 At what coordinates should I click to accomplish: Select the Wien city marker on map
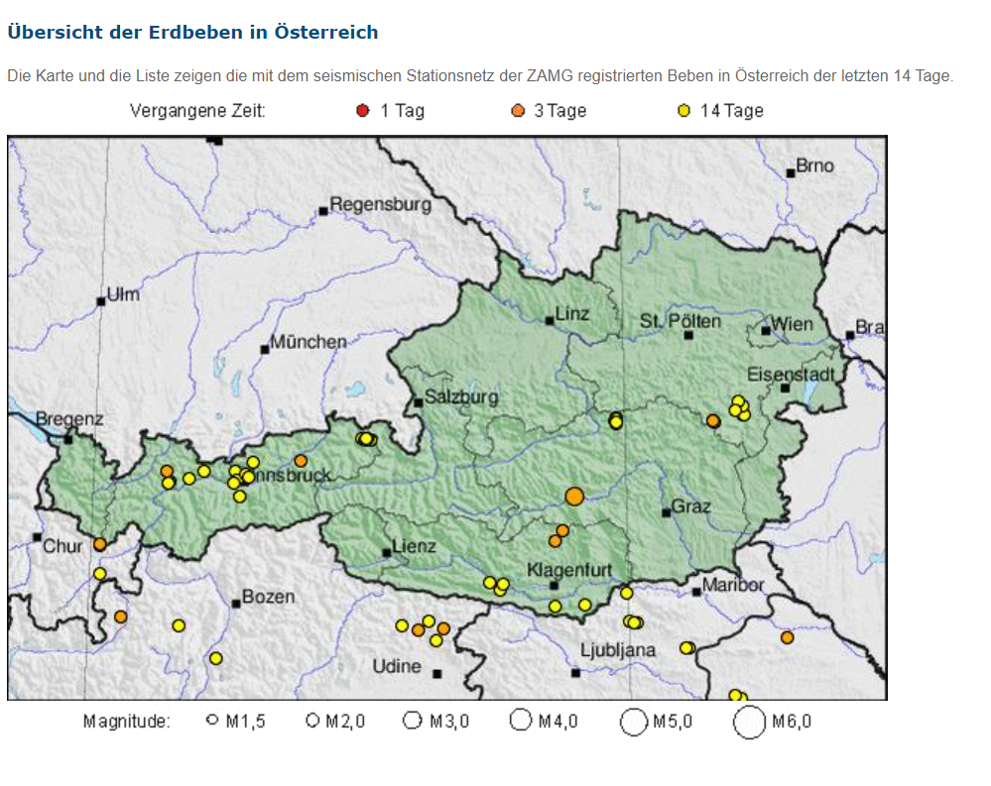[767, 331]
